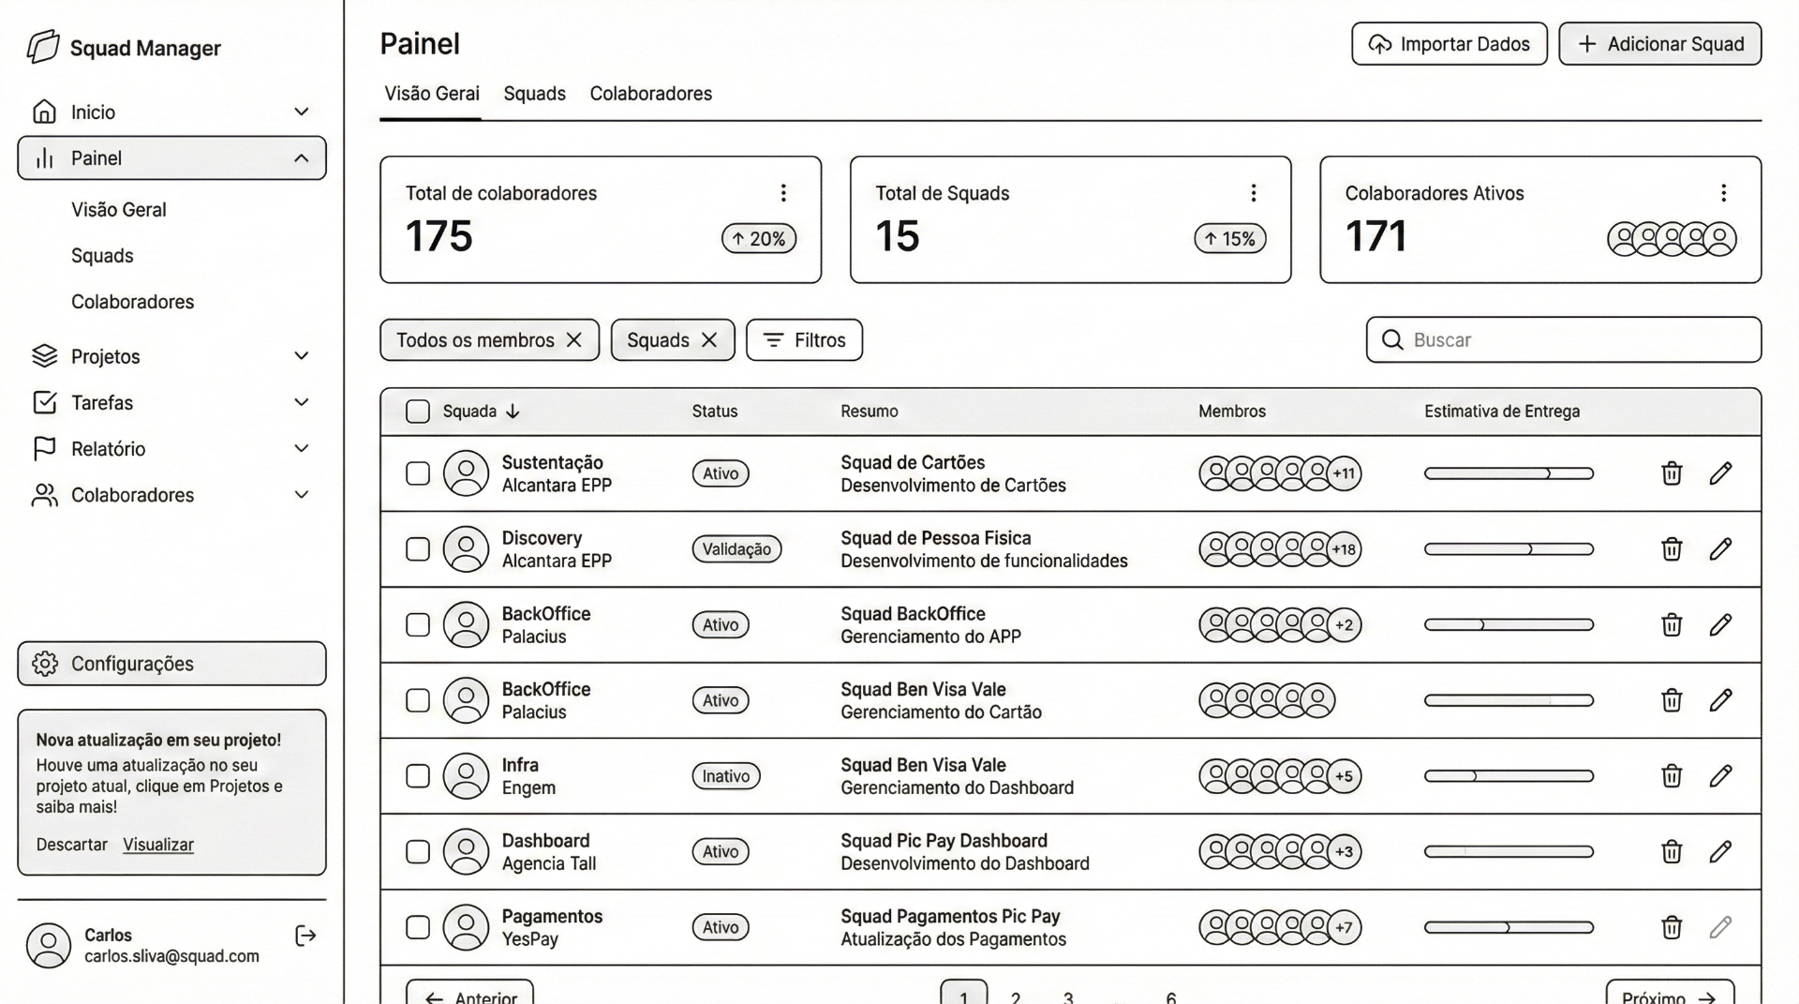
Task: Click the Estimativa de Entrega progress bar for Infra
Action: [1508, 776]
